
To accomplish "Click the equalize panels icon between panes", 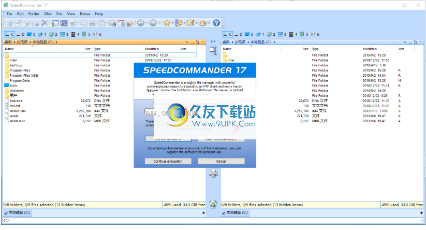I will click(213, 41).
